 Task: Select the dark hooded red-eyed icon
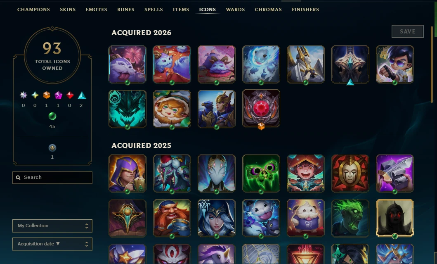pyautogui.click(x=395, y=218)
